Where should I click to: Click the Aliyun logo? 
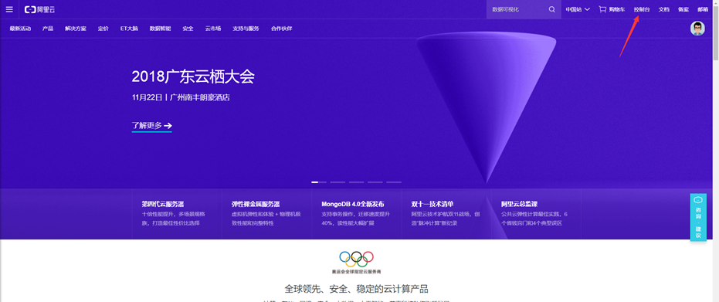pyautogui.click(x=39, y=9)
